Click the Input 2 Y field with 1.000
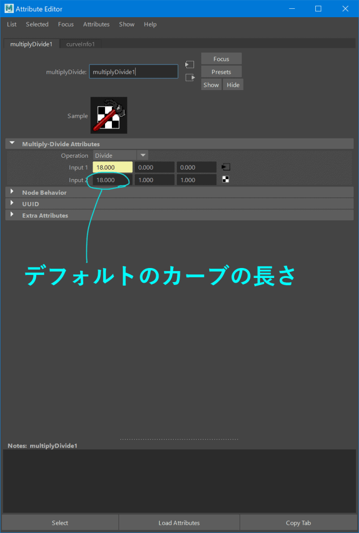The width and height of the screenshot is (359, 533). point(155,180)
